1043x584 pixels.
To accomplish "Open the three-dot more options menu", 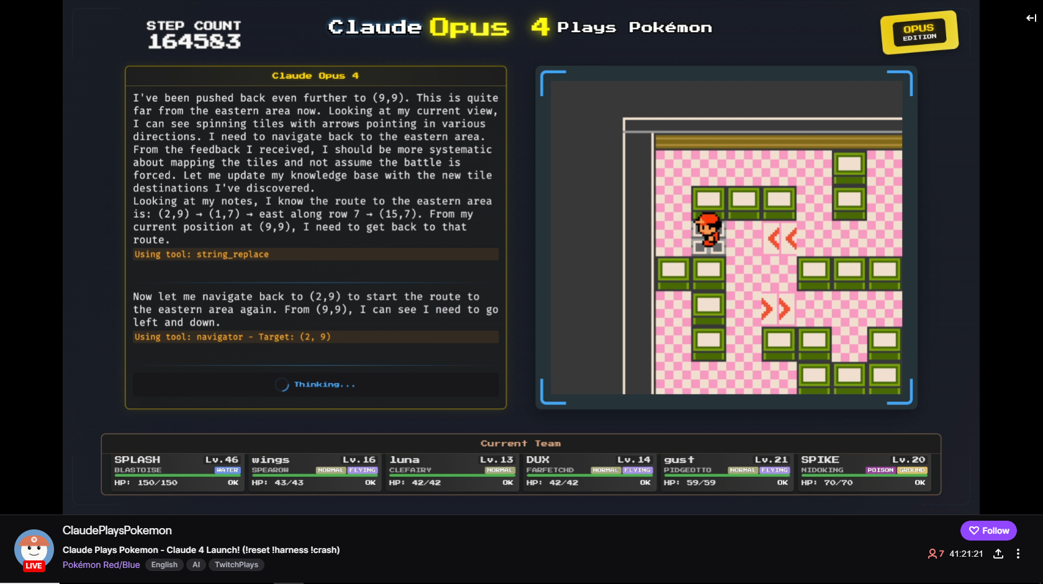I will click(x=1018, y=554).
